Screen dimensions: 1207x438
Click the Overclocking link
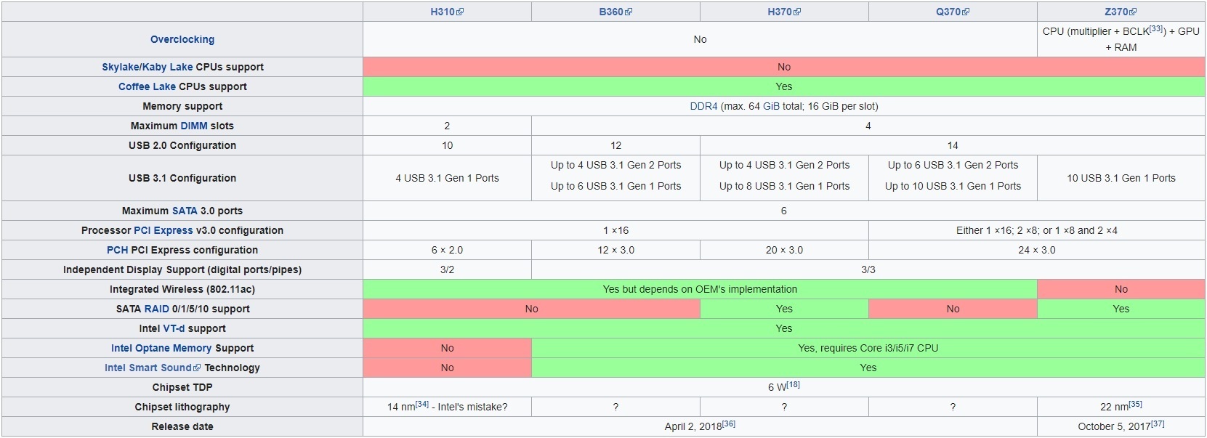[x=182, y=39]
